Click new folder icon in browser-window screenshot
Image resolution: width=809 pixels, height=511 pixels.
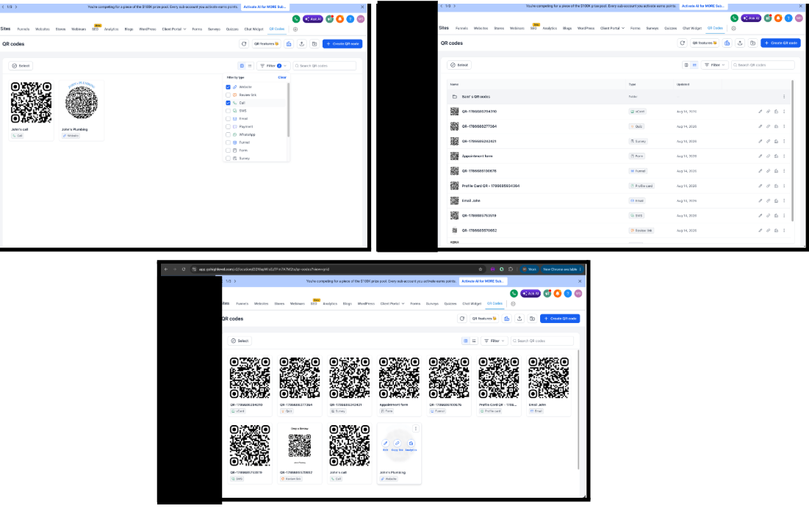[533, 319]
